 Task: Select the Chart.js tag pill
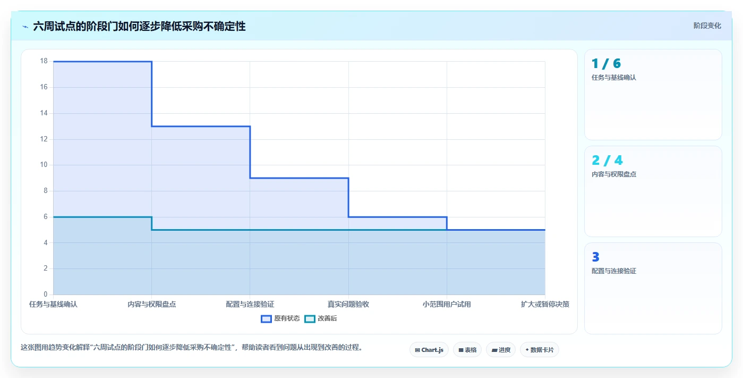[429, 350]
